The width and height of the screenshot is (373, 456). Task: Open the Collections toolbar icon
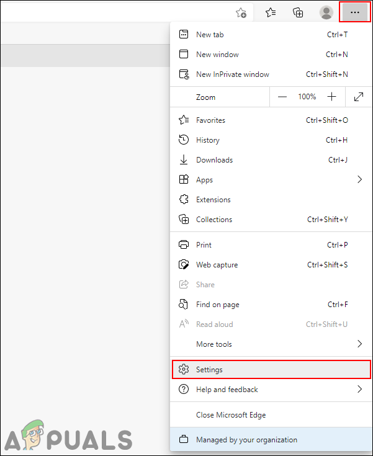tap(298, 12)
